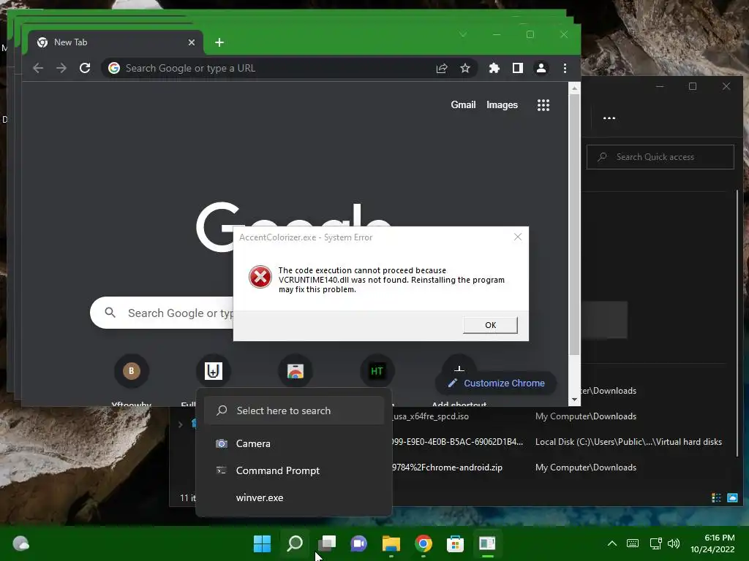
Task: Click the Google search box on page
Action: coord(162,313)
